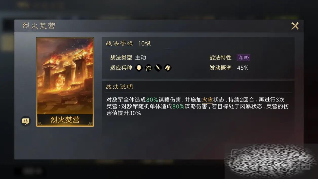The height and width of the screenshot is (179, 318).
Task: Tap the purple 谋略 trait tag
Action: 243,57
